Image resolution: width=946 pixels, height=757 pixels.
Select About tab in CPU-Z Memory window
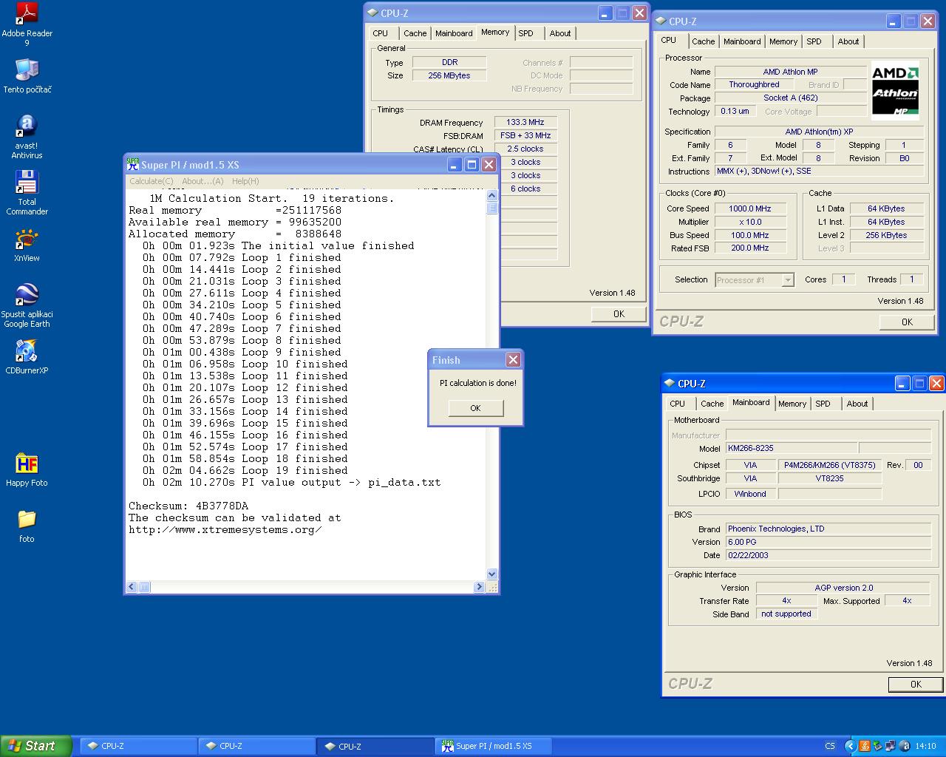(559, 33)
